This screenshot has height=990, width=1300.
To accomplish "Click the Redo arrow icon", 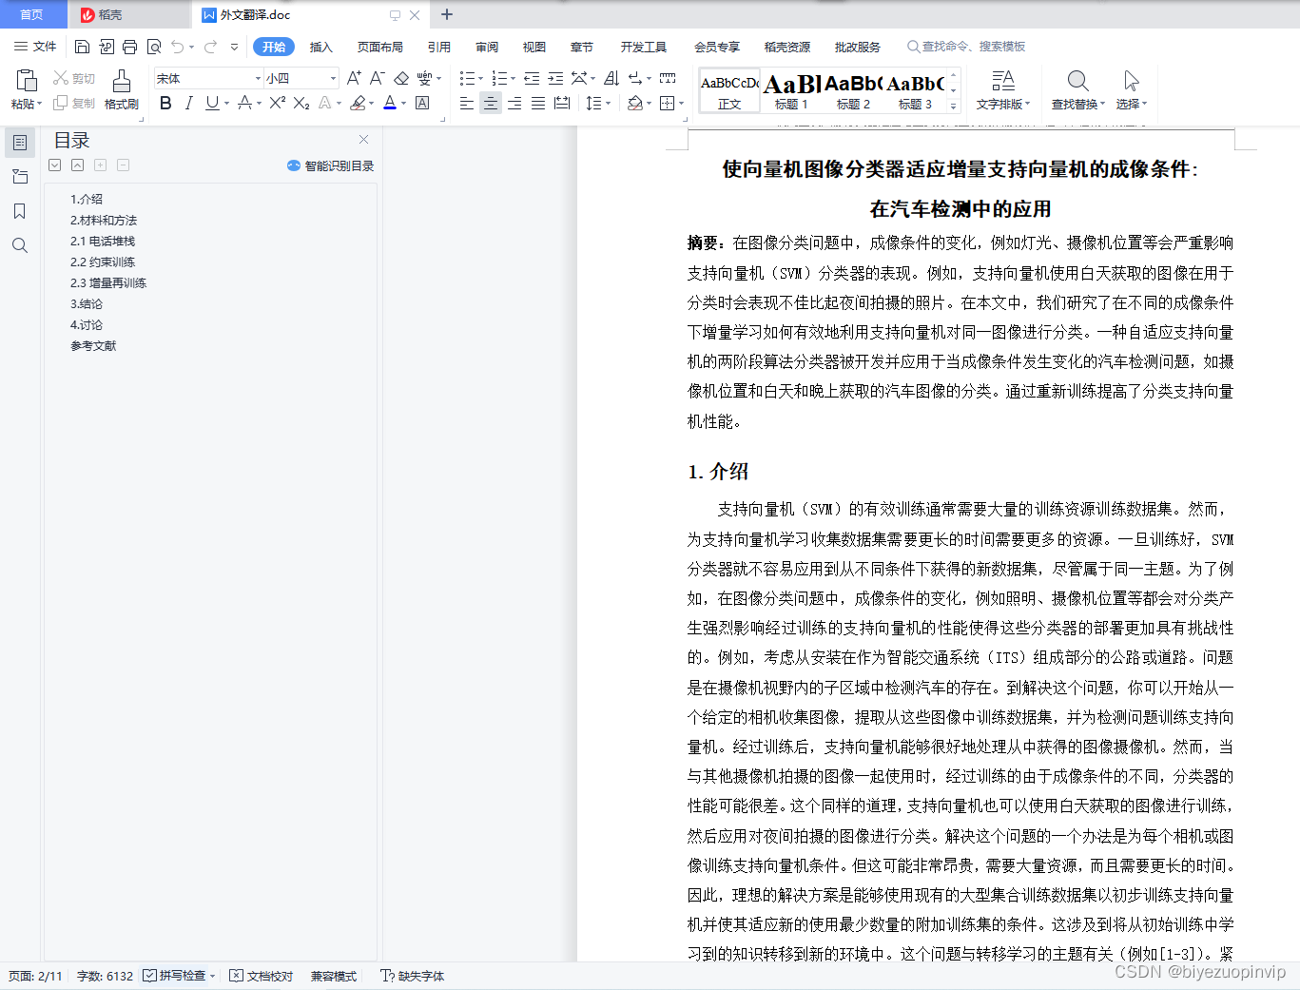I will (210, 47).
